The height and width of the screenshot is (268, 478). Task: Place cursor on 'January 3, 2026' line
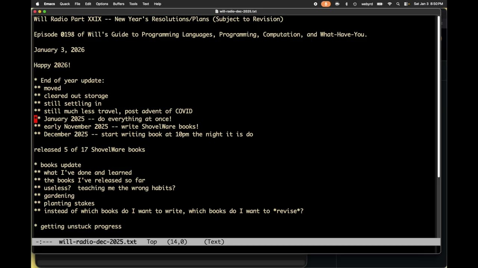(x=59, y=50)
